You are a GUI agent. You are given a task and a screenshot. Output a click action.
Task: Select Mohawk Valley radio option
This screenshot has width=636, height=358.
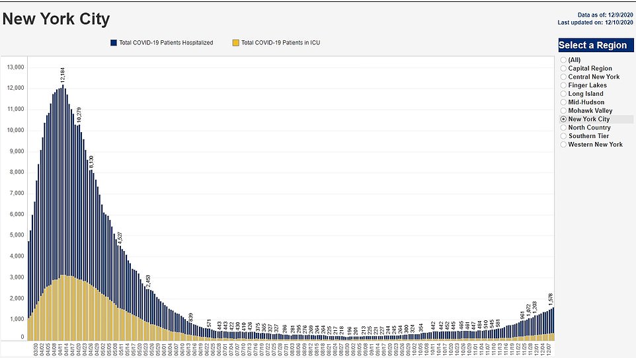coord(563,111)
